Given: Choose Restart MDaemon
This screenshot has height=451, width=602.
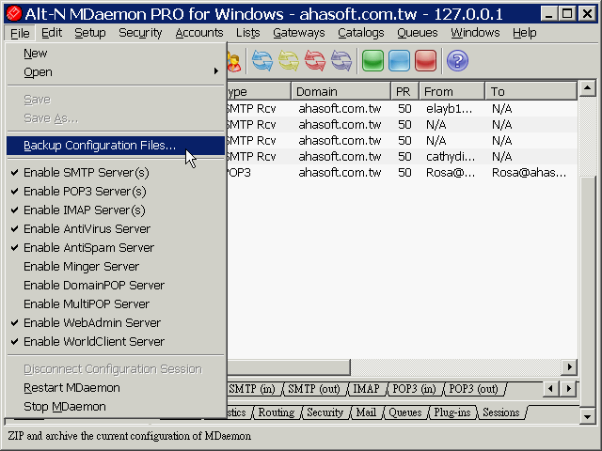Looking at the screenshot, I should point(116,388).
